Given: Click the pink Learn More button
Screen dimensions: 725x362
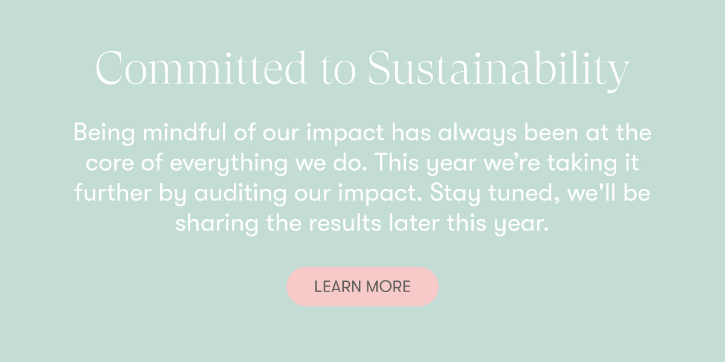Looking at the screenshot, I should pyautogui.click(x=362, y=287).
